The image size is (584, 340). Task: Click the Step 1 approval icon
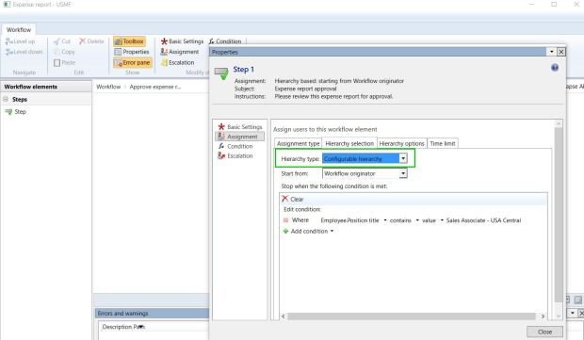[221, 73]
